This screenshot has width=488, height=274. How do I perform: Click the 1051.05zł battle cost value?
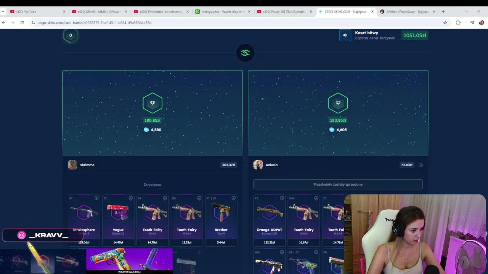tap(415, 35)
